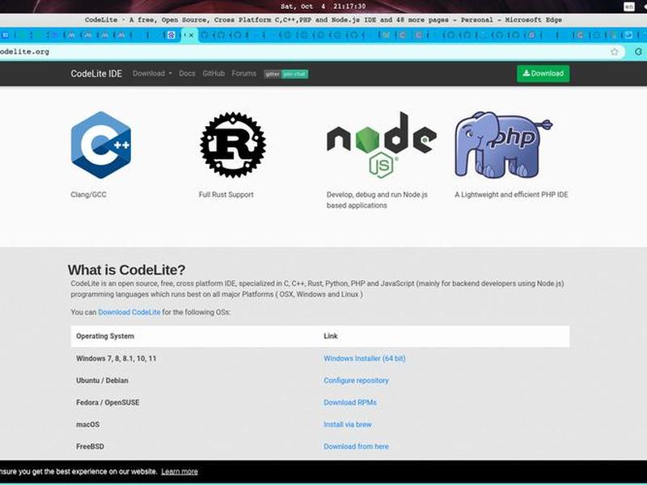This screenshot has width=647, height=485.
Task: Click the refresh icon beside address bar
Action: click(x=639, y=52)
